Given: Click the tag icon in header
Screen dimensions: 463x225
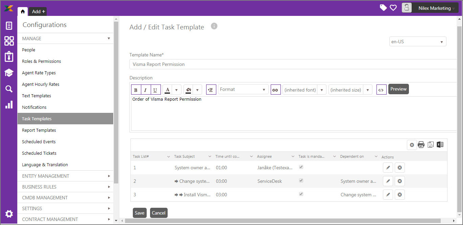Looking at the screenshot, I should click(x=383, y=8).
